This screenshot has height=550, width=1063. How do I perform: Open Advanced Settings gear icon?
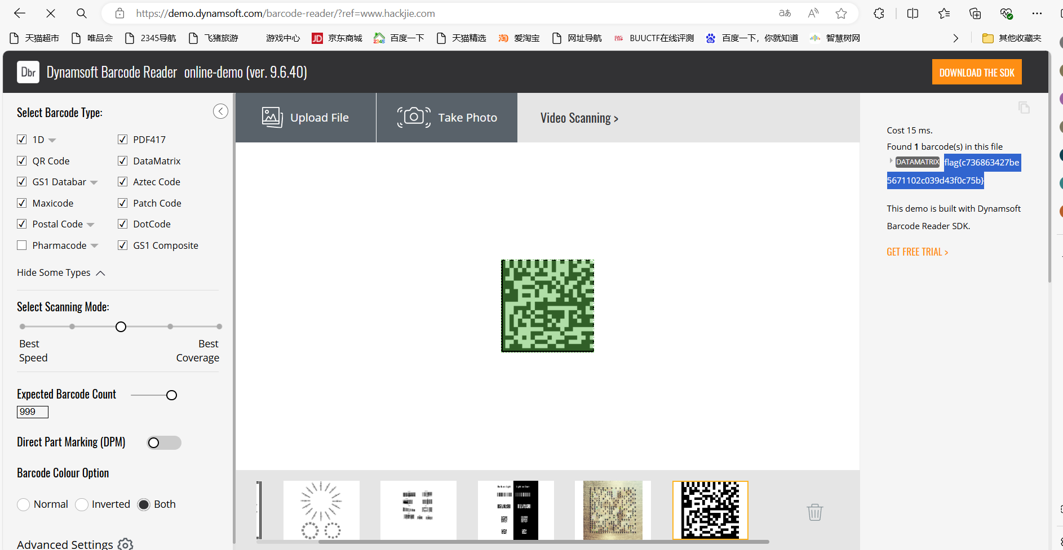(x=125, y=544)
